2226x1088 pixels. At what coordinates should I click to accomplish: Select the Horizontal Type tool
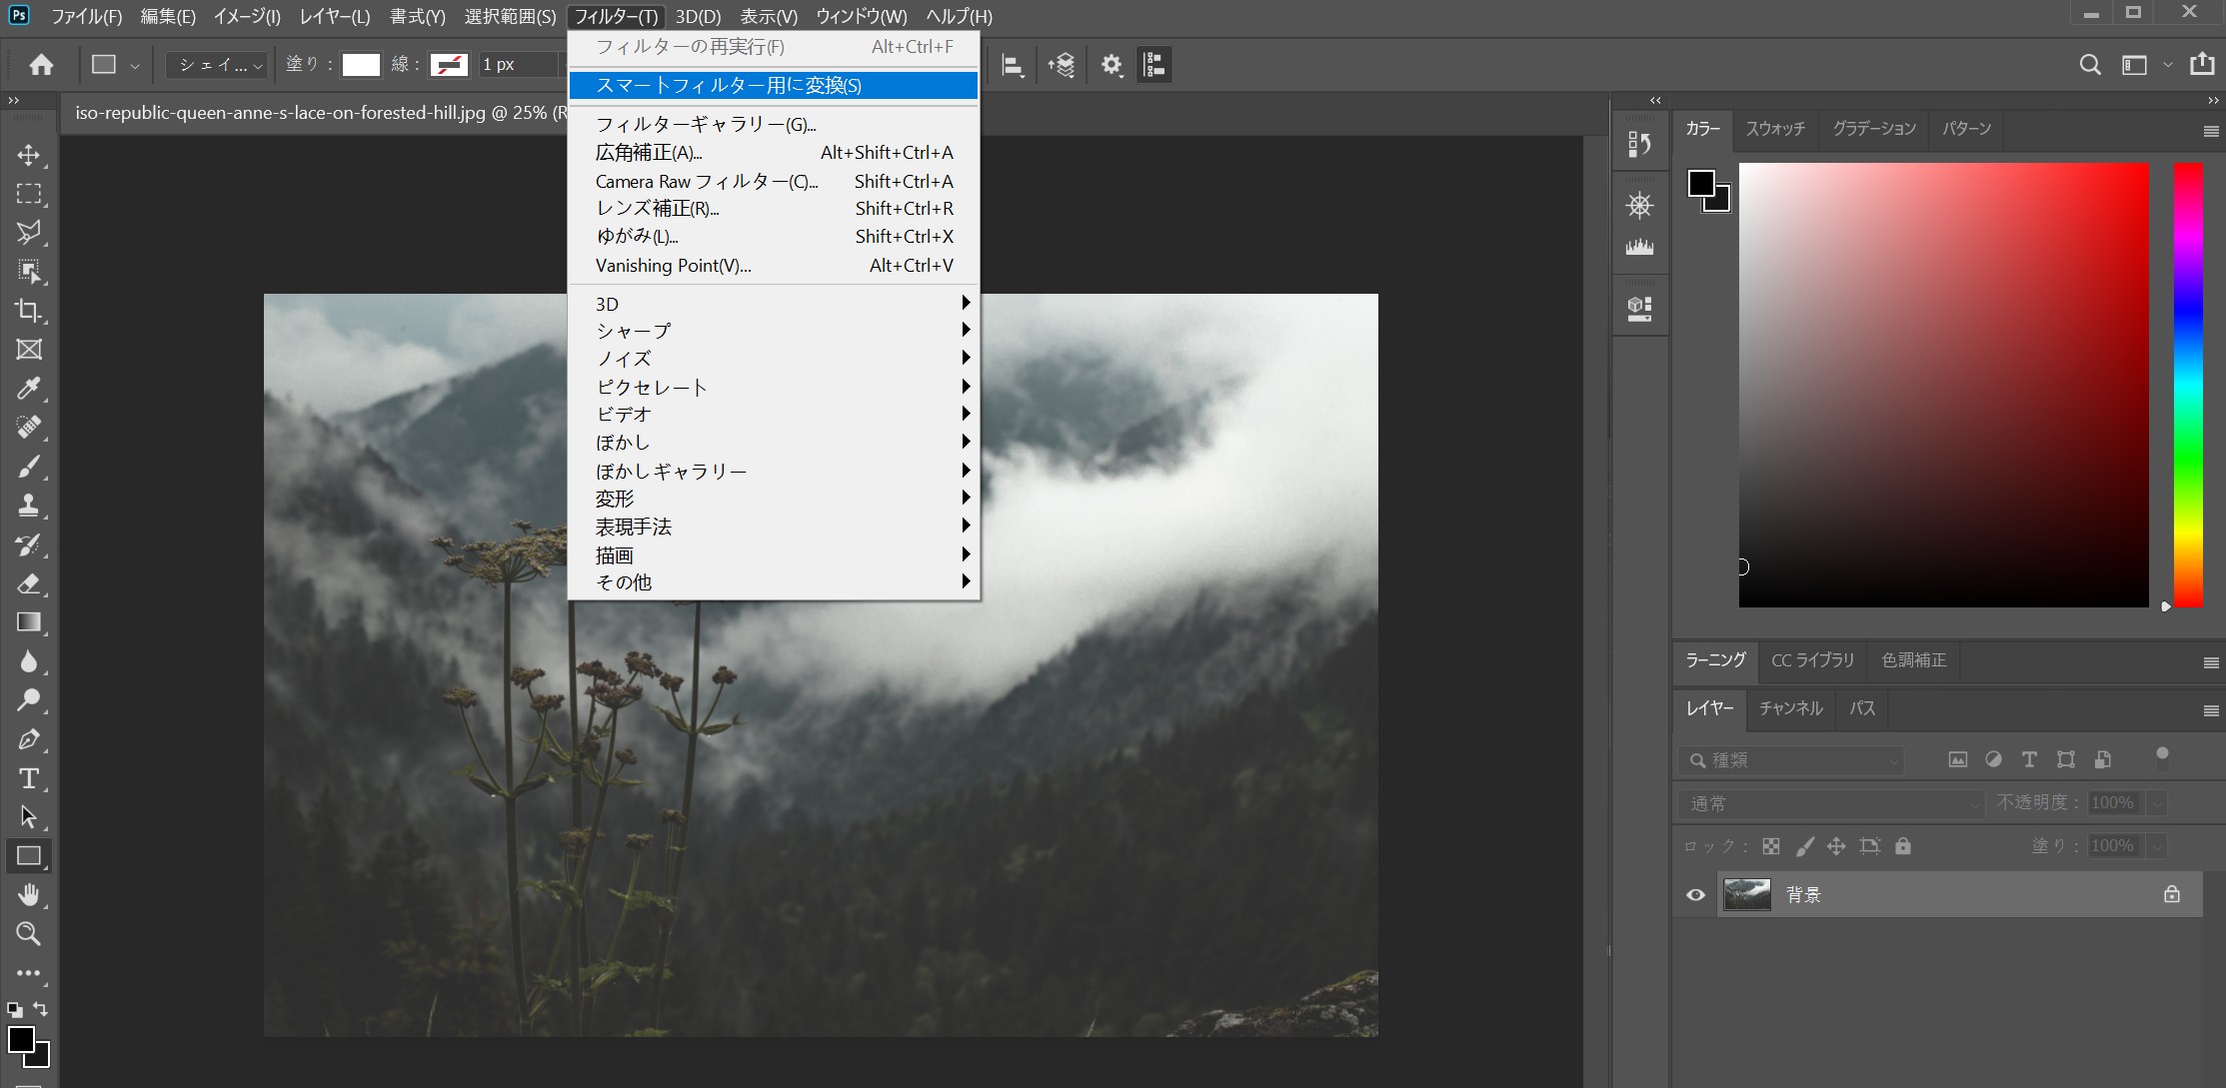pyautogui.click(x=29, y=778)
